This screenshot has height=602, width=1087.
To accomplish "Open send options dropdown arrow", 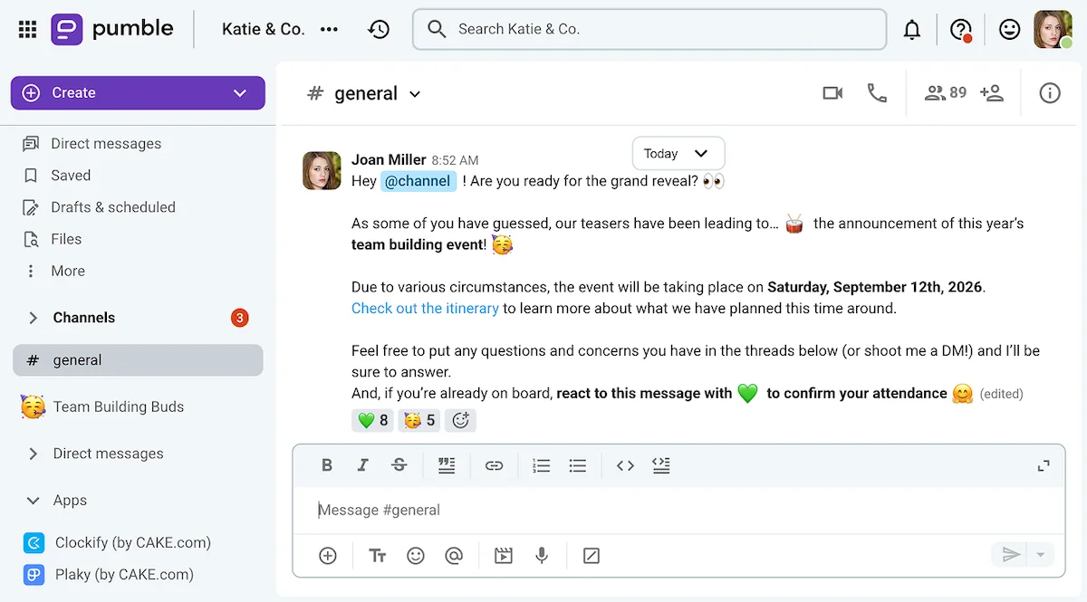I will click(1041, 555).
